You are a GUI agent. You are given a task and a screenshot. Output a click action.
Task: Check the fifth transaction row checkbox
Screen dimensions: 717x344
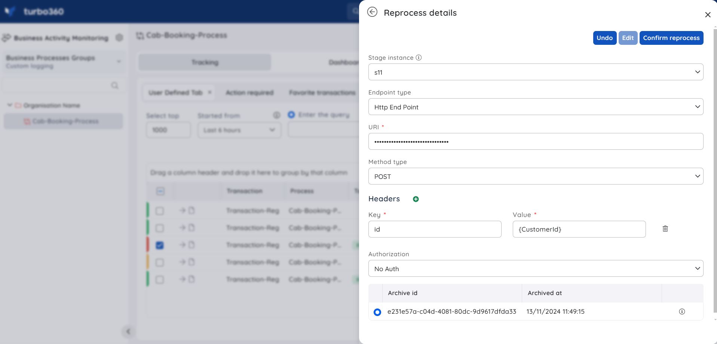pos(160,279)
